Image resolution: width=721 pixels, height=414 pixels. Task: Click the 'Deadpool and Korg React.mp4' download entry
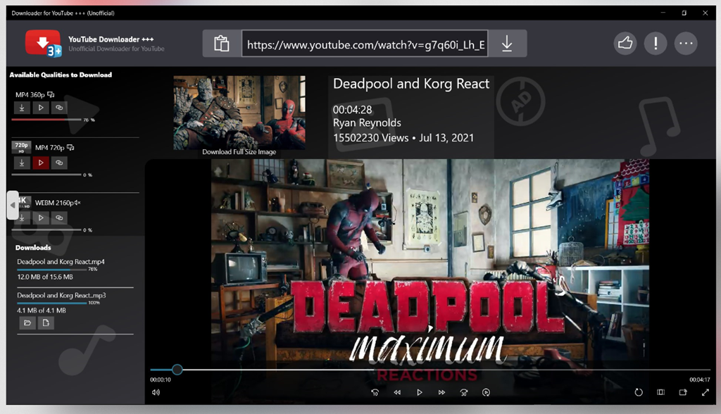tap(61, 262)
